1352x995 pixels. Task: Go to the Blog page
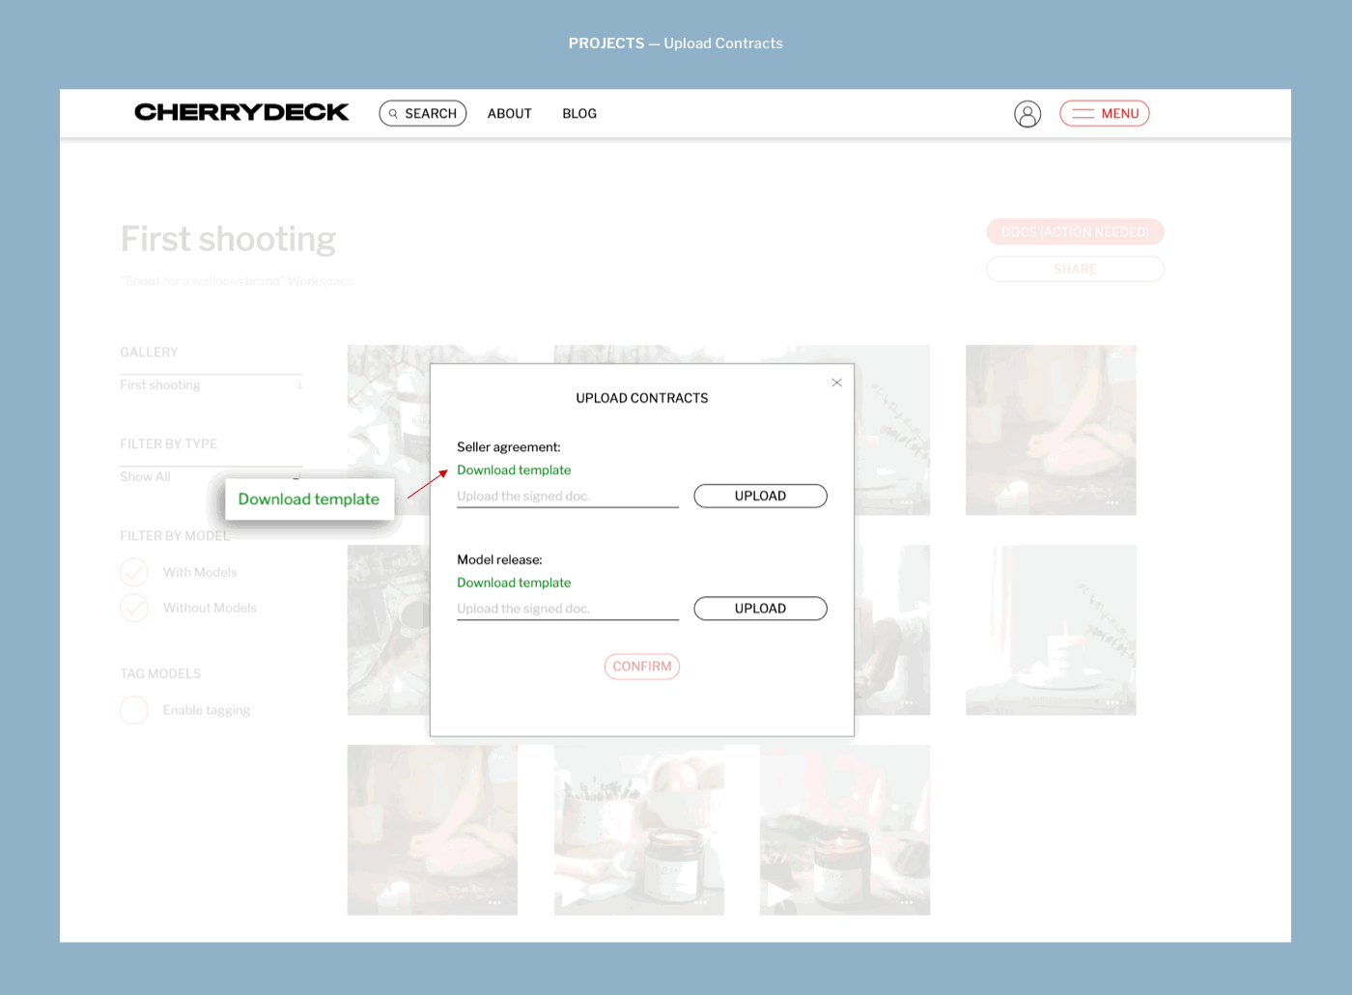[579, 114]
